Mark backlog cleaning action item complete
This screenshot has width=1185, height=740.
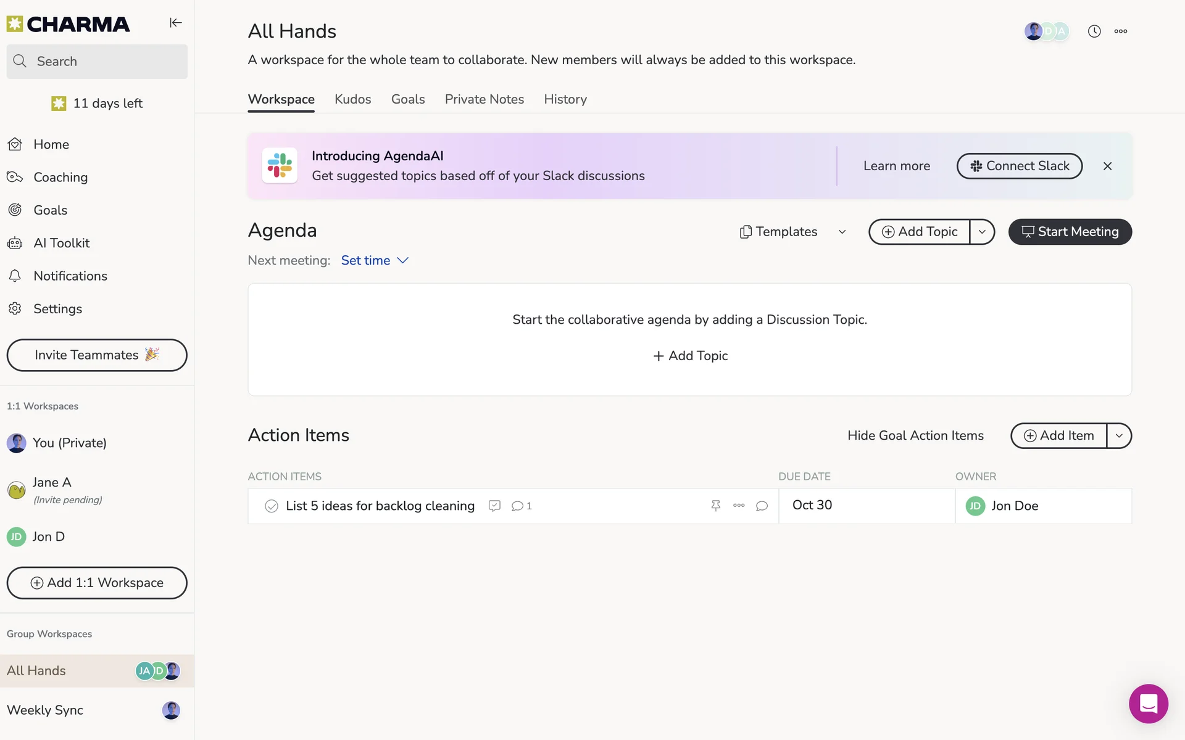[x=271, y=506]
